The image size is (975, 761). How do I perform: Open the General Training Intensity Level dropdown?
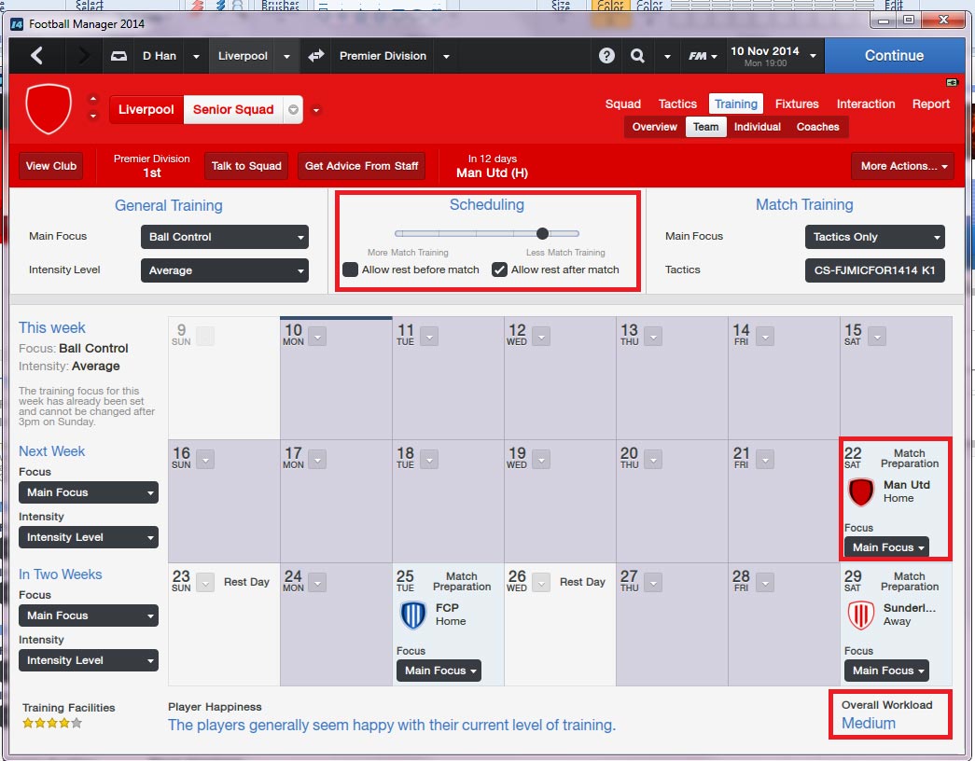(225, 270)
